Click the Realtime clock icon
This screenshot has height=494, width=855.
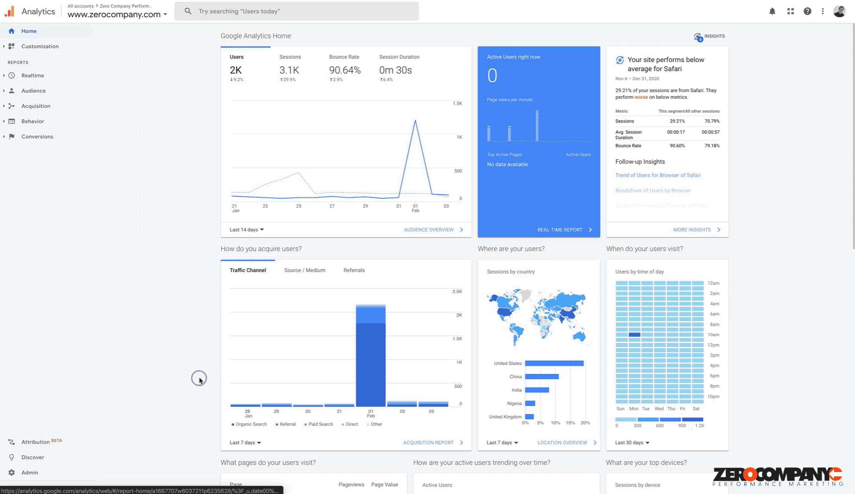(11, 75)
